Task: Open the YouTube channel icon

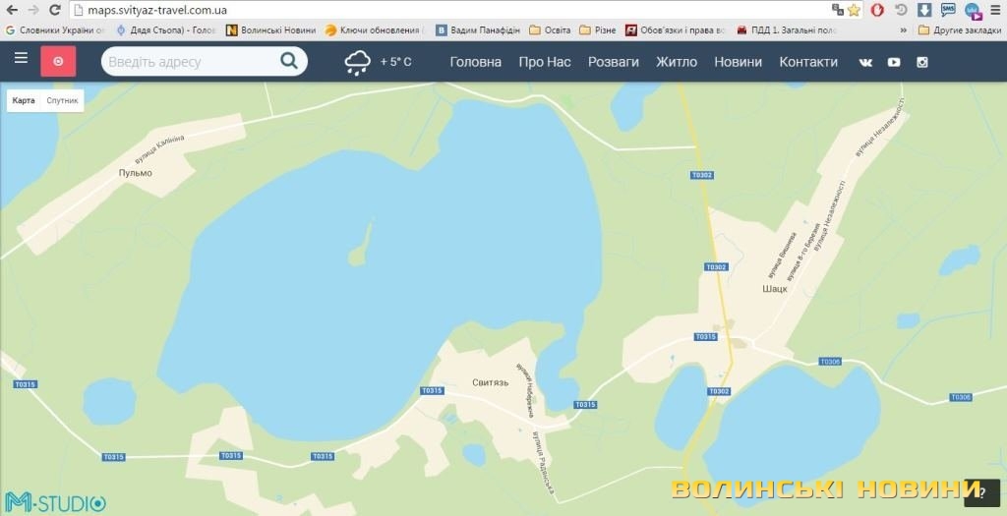Action: coord(894,62)
